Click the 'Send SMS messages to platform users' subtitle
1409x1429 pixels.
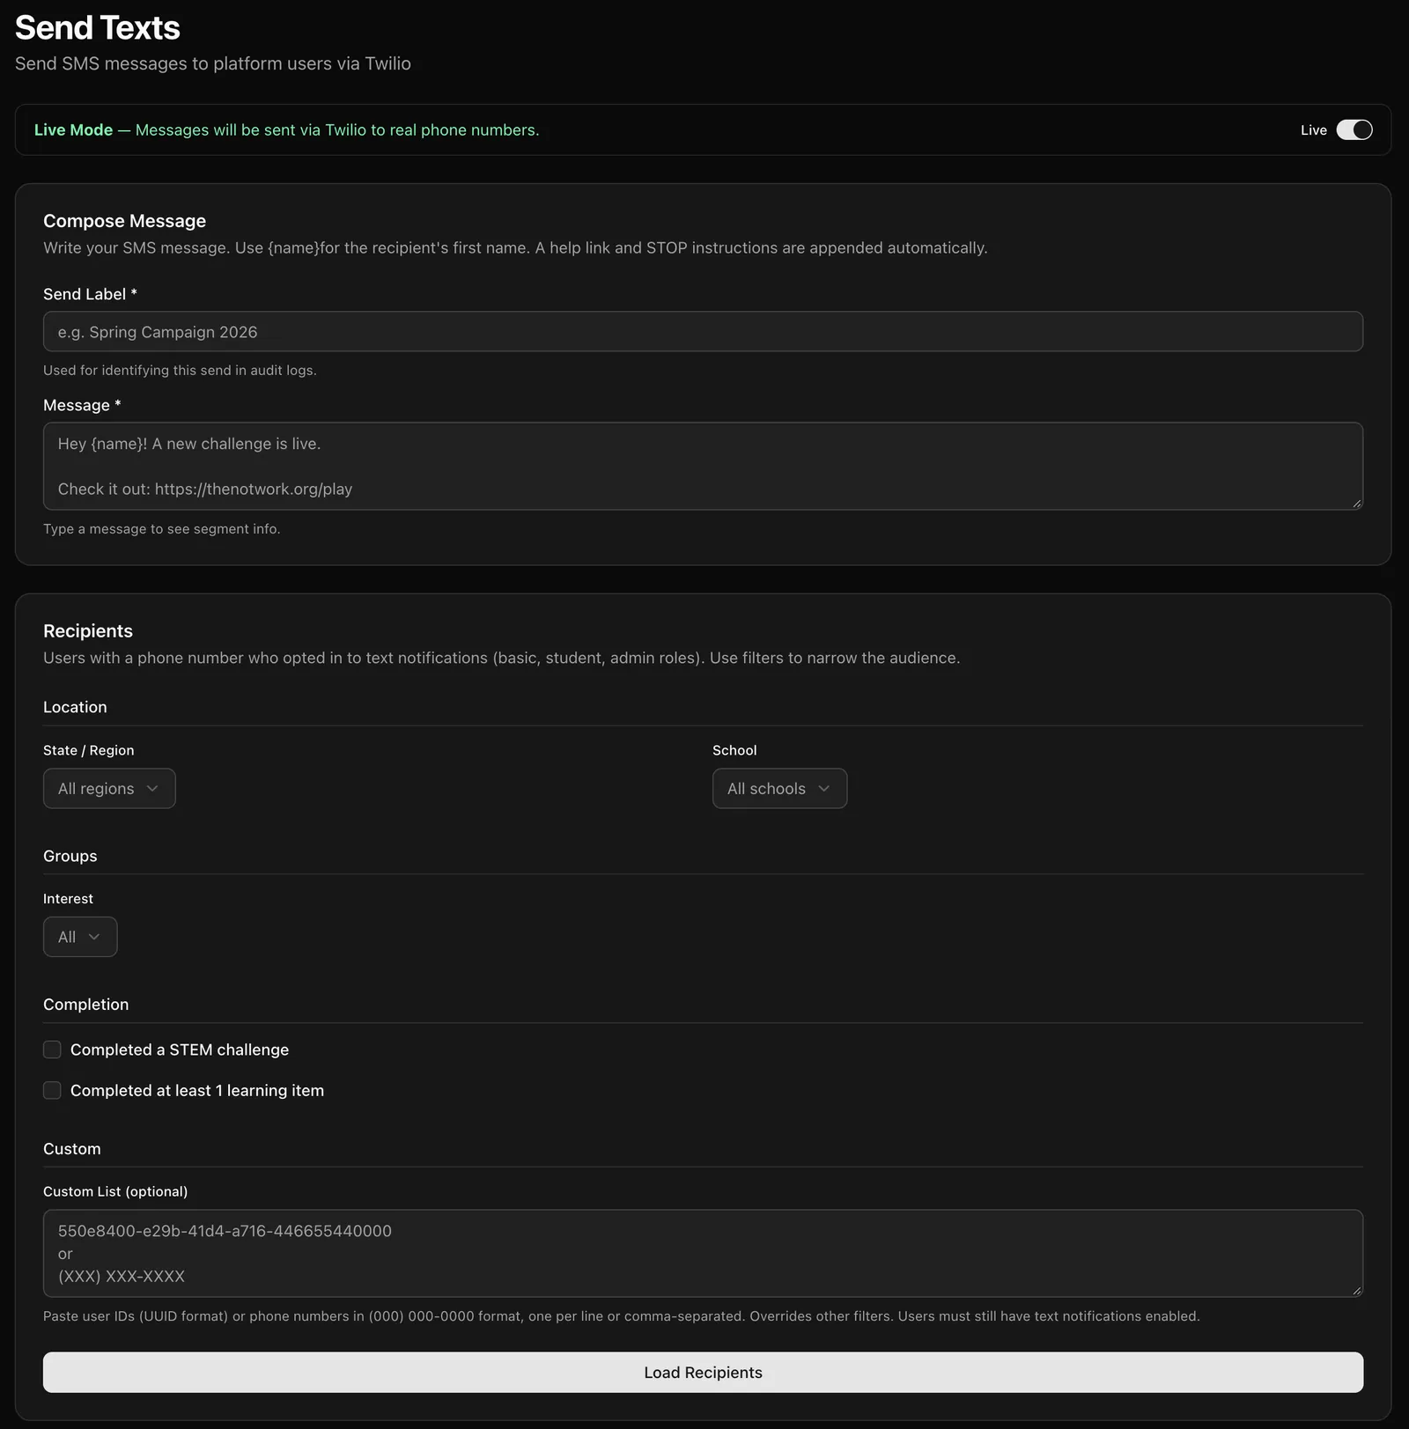[x=213, y=63]
